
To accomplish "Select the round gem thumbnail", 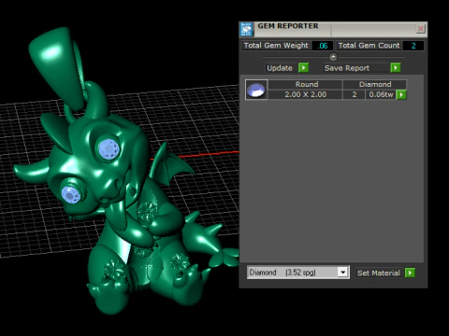I will pyautogui.click(x=256, y=90).
